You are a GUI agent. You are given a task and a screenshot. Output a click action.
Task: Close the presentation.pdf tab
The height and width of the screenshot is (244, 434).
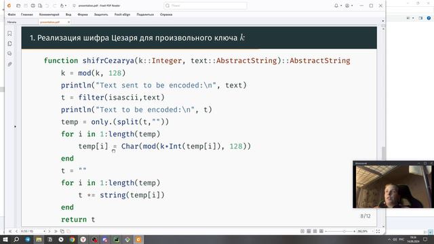68,22
